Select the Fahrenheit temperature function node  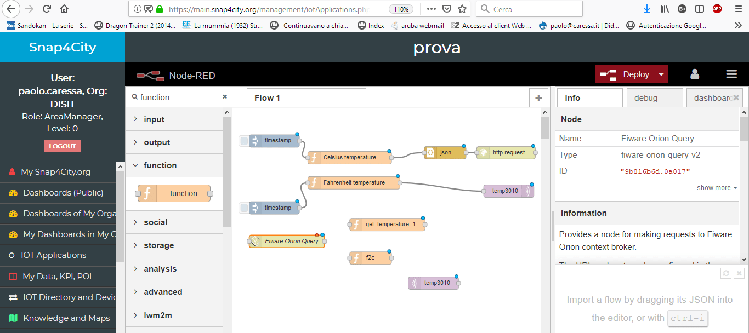click(354, 182)
